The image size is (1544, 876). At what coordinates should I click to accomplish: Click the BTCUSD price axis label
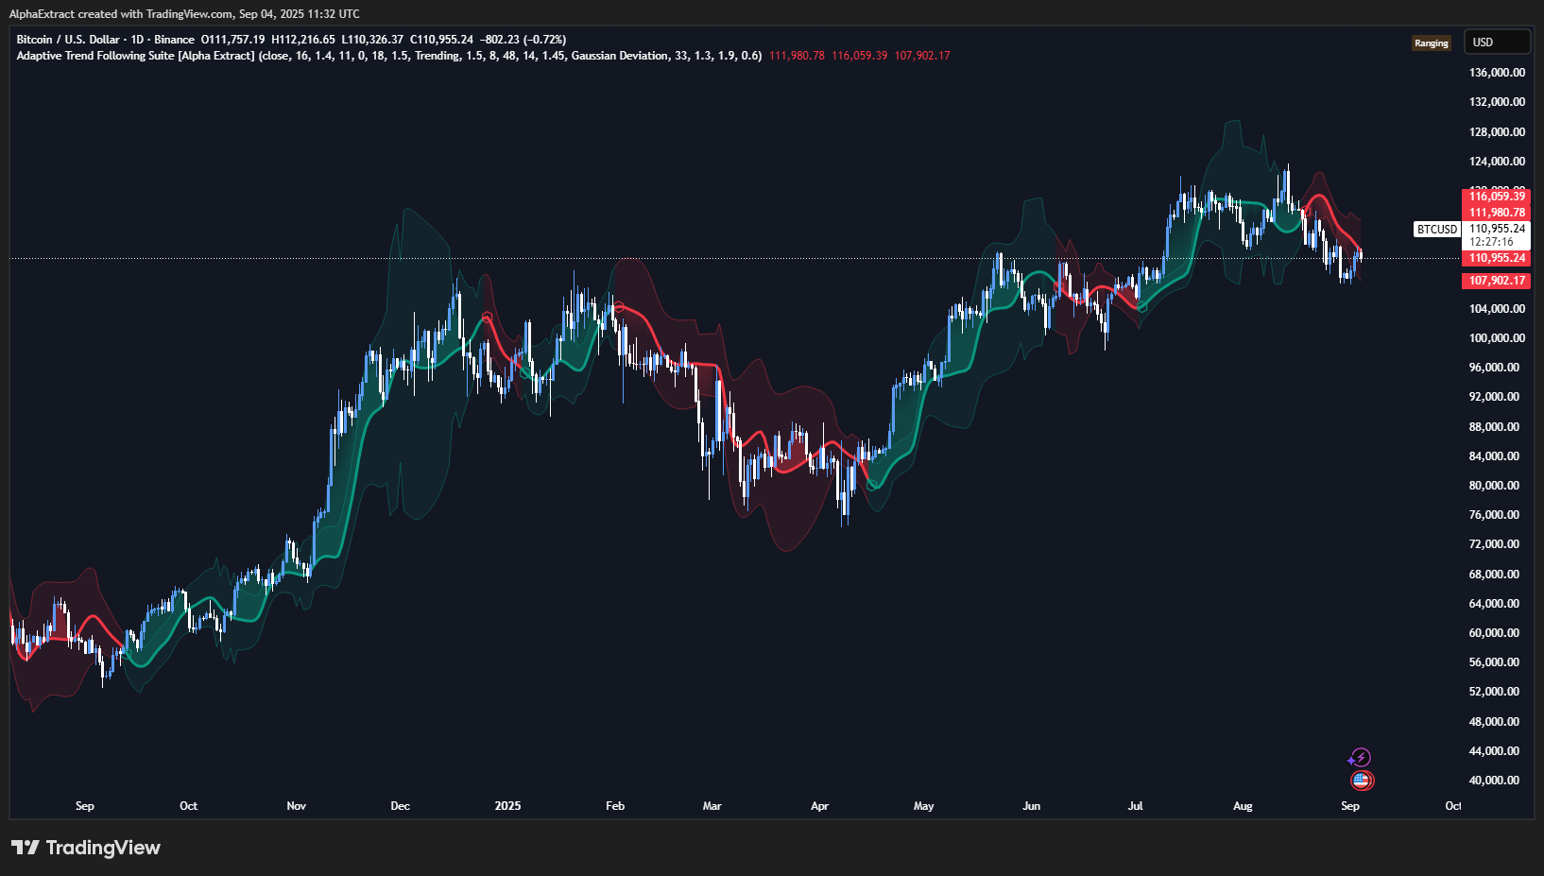(x=1437, y=229)
